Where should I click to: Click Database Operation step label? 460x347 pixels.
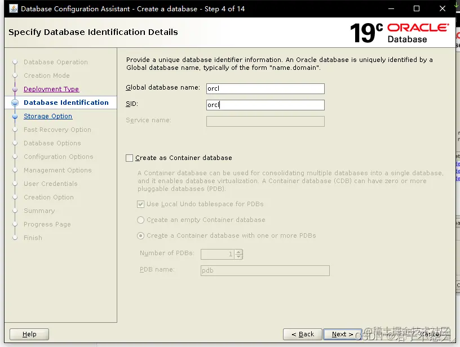pyautogui.click(x=56, y=62)
